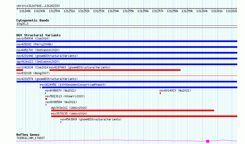Image resolution: width=245 pixels, height=144 pixels.
Task: Click the dgv303e212 (Uddin2014) label
Action: pos(69,108)
